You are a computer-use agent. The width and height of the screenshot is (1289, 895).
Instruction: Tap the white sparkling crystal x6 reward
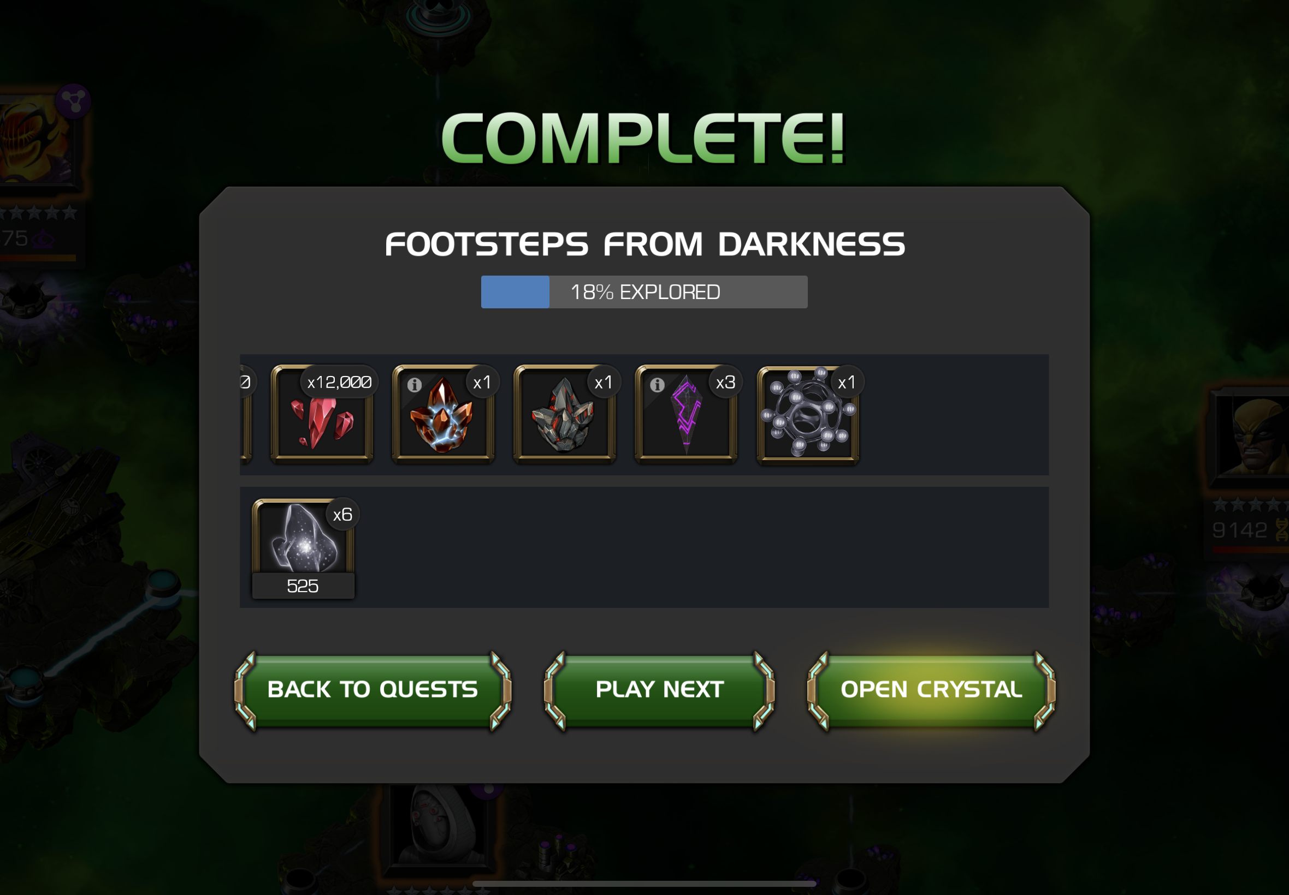[x=303, y=547]
